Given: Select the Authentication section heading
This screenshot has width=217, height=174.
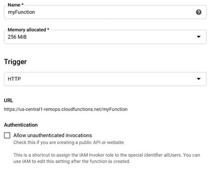Looking at the screenshot, I should (x=21, y=125).
